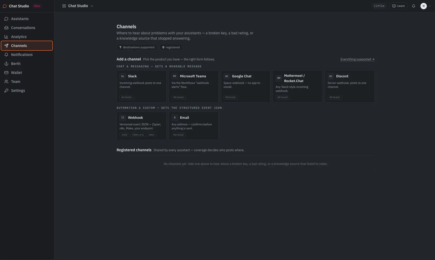435x260 pixels.
Task: Click the MESSAGE tag on Email card
Action: point(178,135)
